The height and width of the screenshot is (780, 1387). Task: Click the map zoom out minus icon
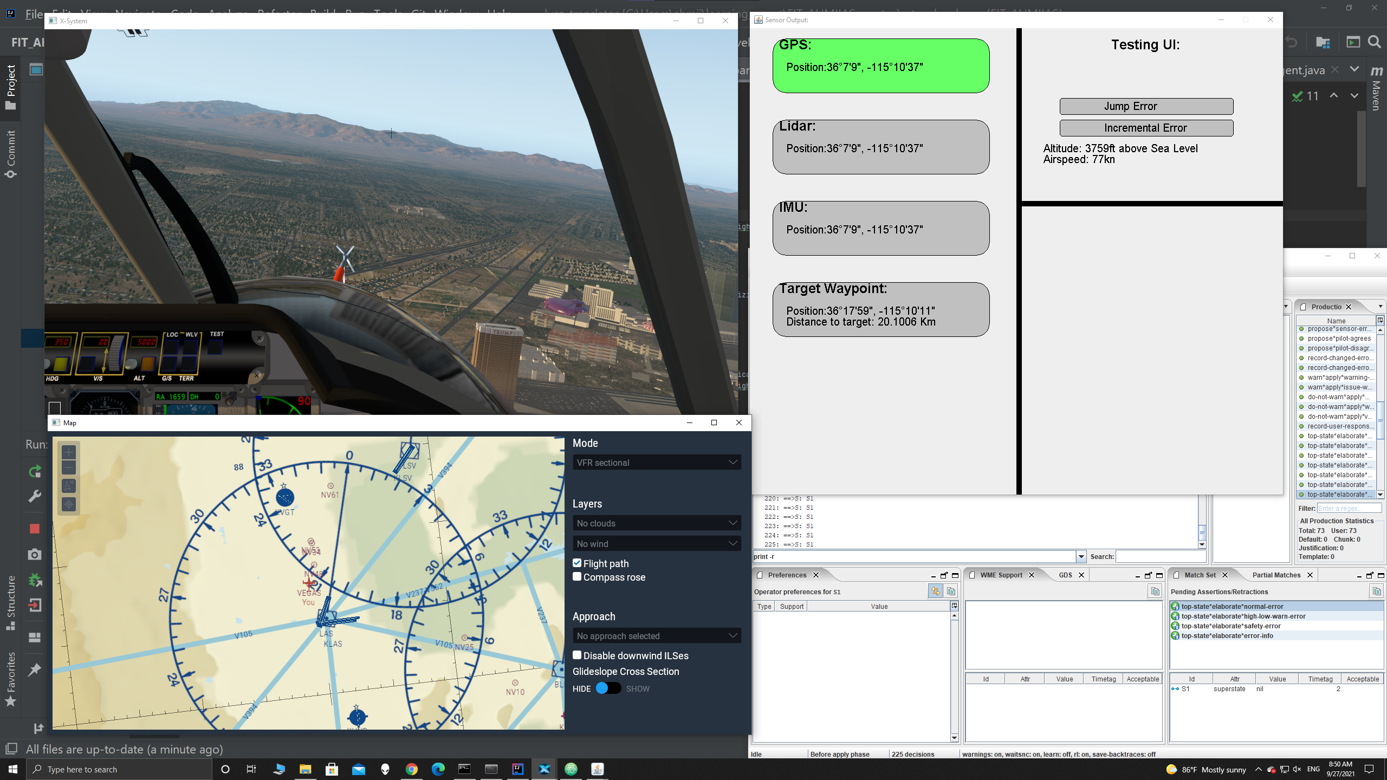(69, 467)
